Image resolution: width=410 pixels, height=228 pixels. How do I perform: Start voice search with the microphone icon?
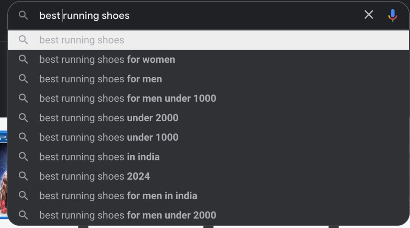[x=392, y=15]
